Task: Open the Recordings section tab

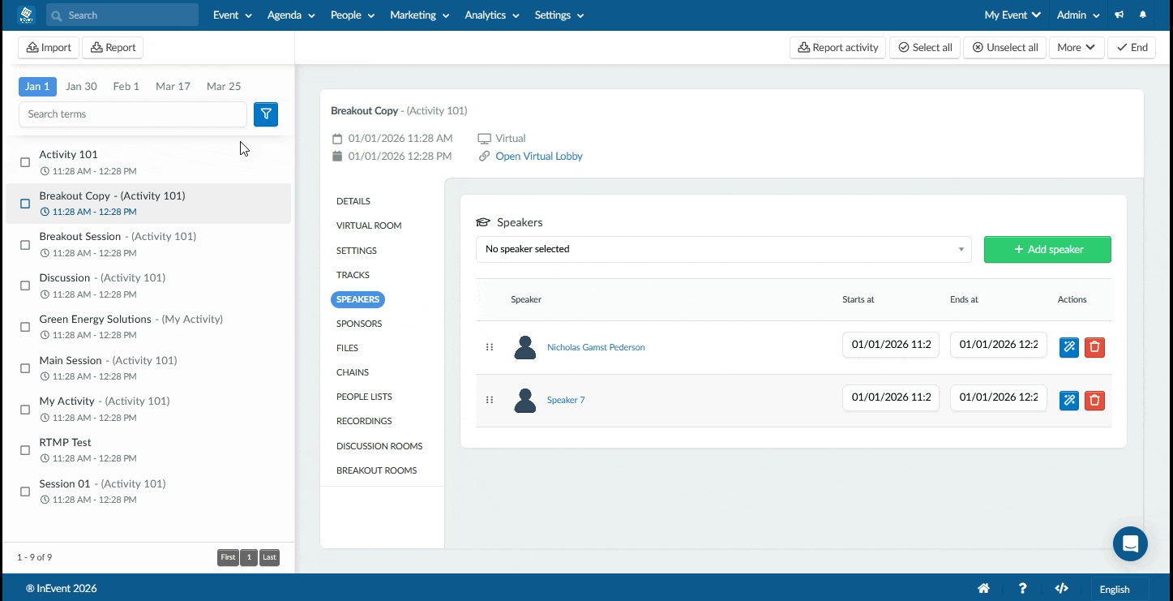Action: tap(364, 421)
